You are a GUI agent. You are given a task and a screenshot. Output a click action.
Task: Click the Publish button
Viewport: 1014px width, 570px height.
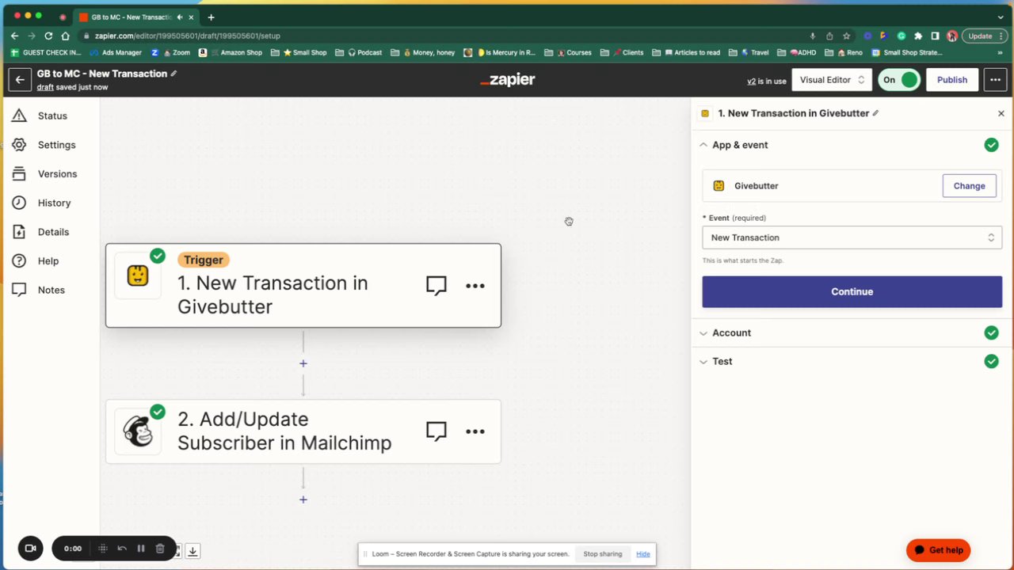[x=951, y=80]
